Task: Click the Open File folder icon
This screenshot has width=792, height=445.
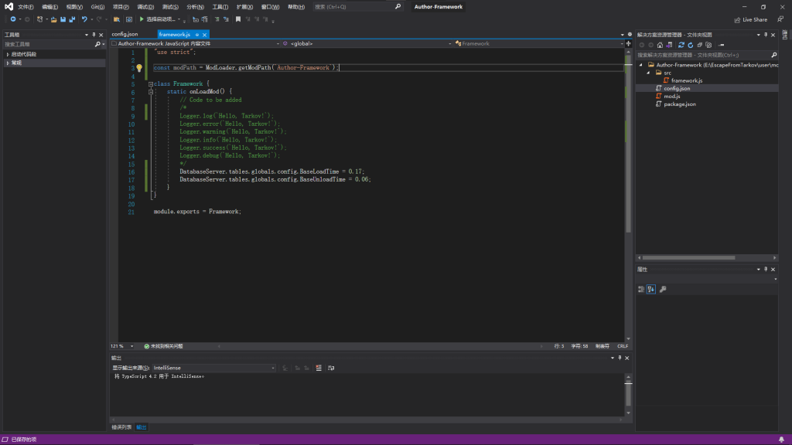Action: (53, 19)
